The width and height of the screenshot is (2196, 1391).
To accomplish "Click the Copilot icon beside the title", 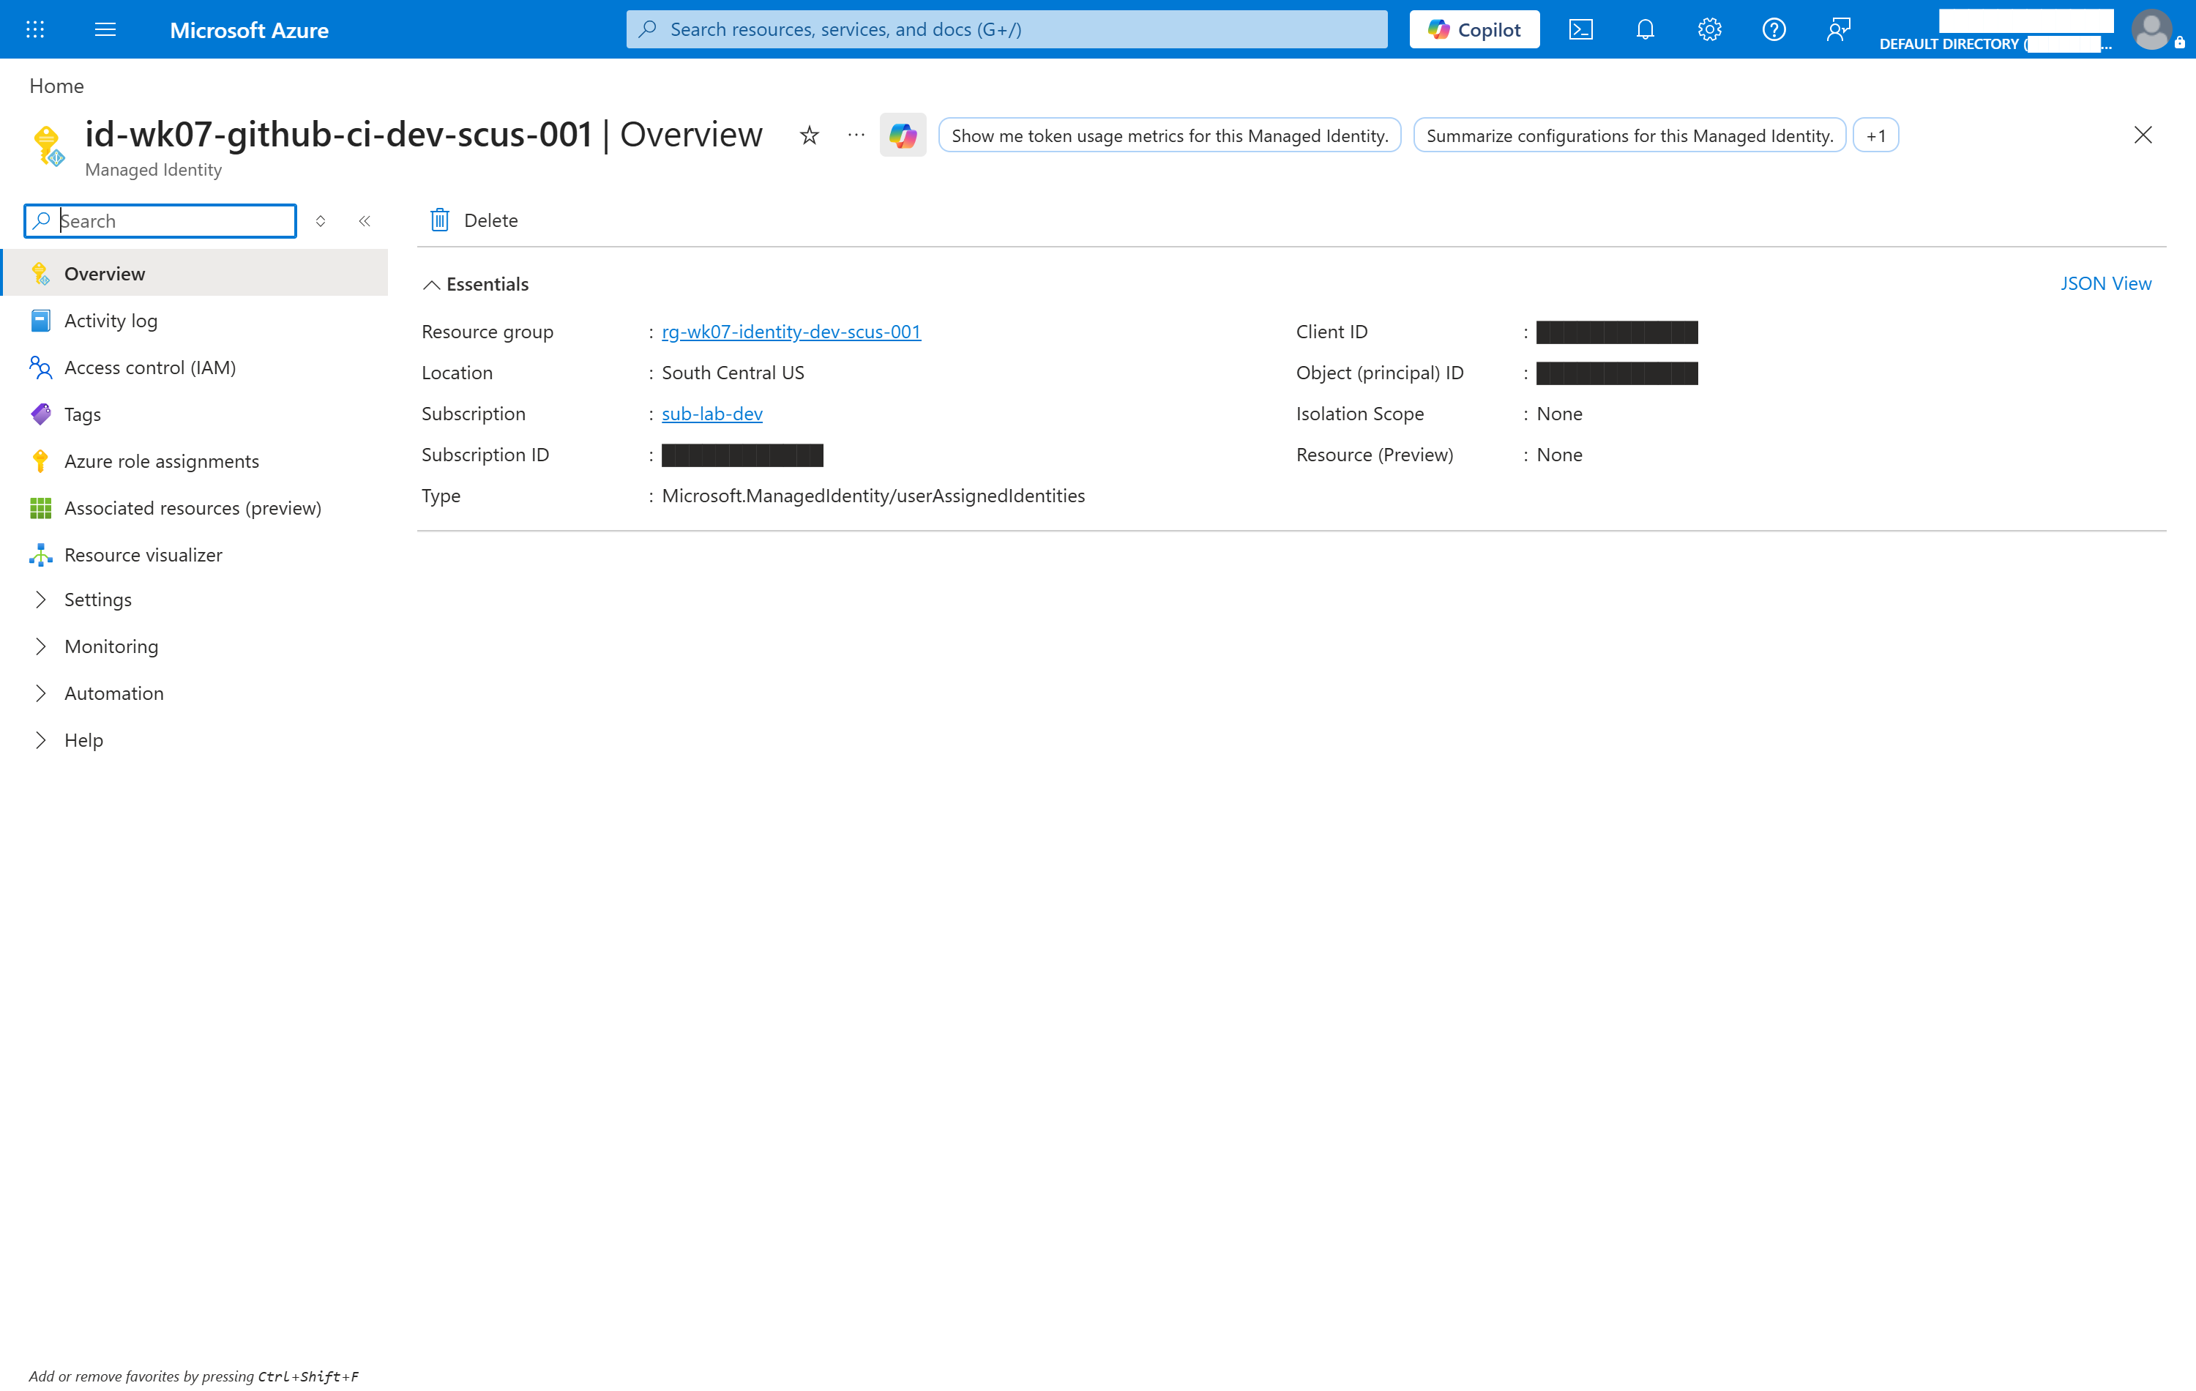I will pos(903,135).
